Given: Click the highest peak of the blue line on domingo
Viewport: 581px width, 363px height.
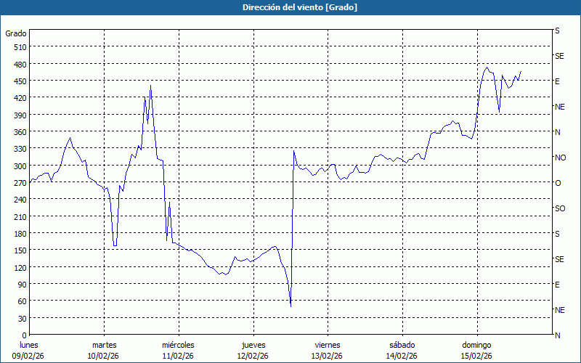Looking at the screenshot, I should click(x=487, y=67).
